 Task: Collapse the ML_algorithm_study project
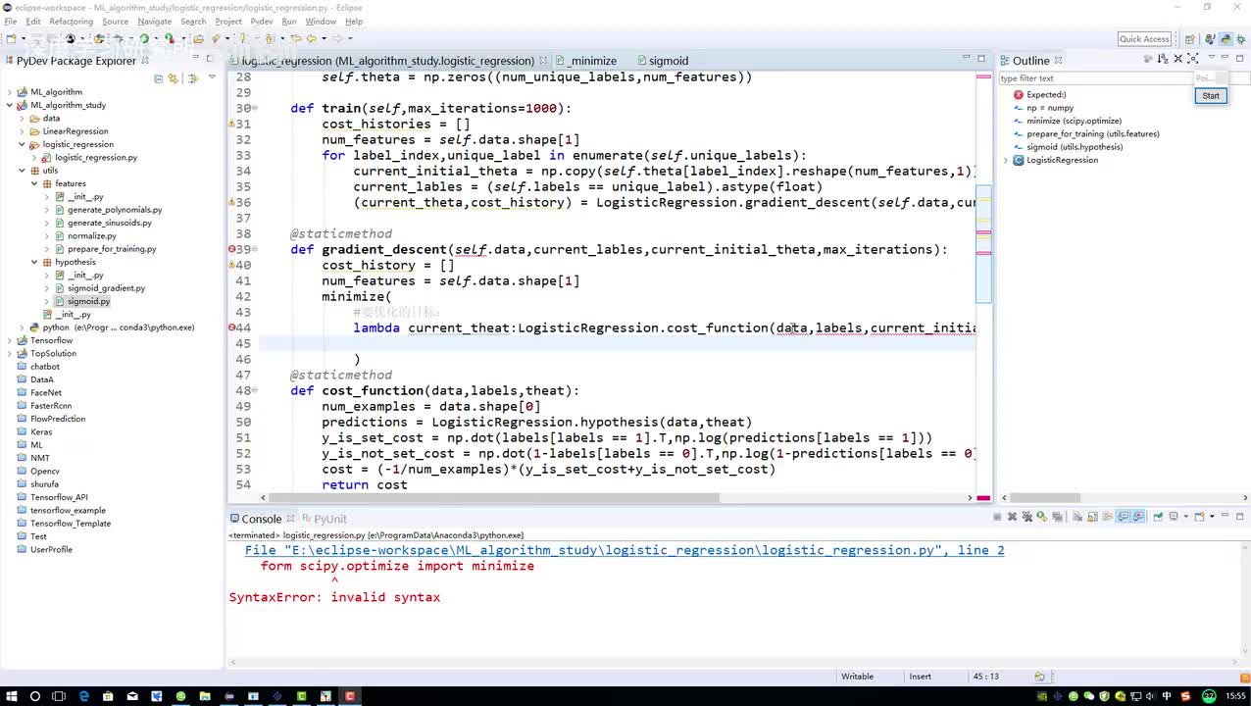10,105
